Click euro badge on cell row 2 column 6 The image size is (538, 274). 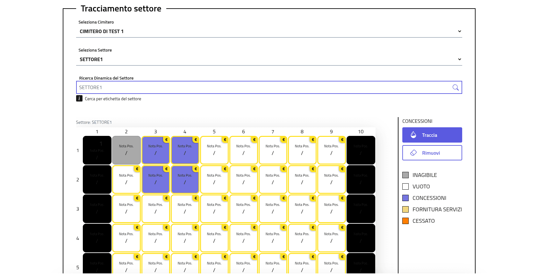click(x=254, y=169)
